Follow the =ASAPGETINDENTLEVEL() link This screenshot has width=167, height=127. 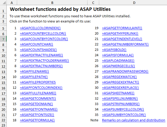[122, 39]
